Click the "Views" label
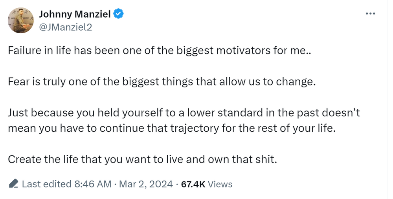Image resolution: width=393 pixels, height=199 pixels. [x=220, y=184]
